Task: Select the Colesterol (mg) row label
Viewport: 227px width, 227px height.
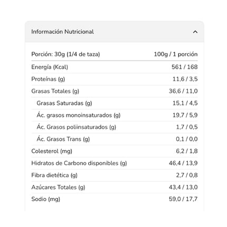Action: coord(52,151)
